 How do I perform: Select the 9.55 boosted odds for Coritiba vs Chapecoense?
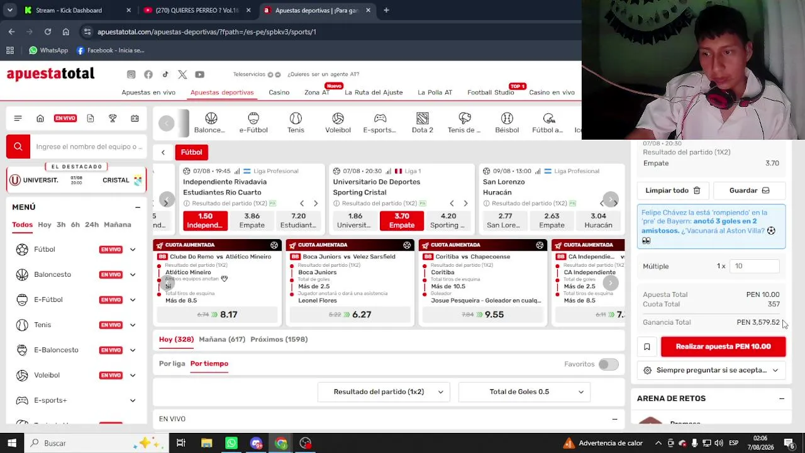tap(484, 315)
